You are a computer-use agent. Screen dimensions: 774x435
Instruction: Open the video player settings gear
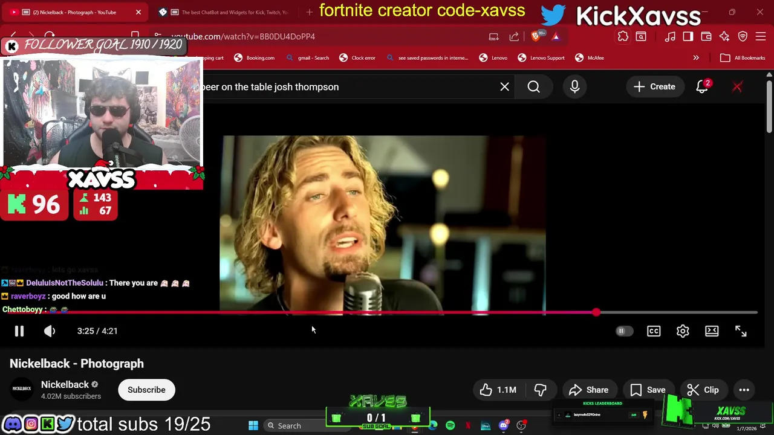point(683,331)
